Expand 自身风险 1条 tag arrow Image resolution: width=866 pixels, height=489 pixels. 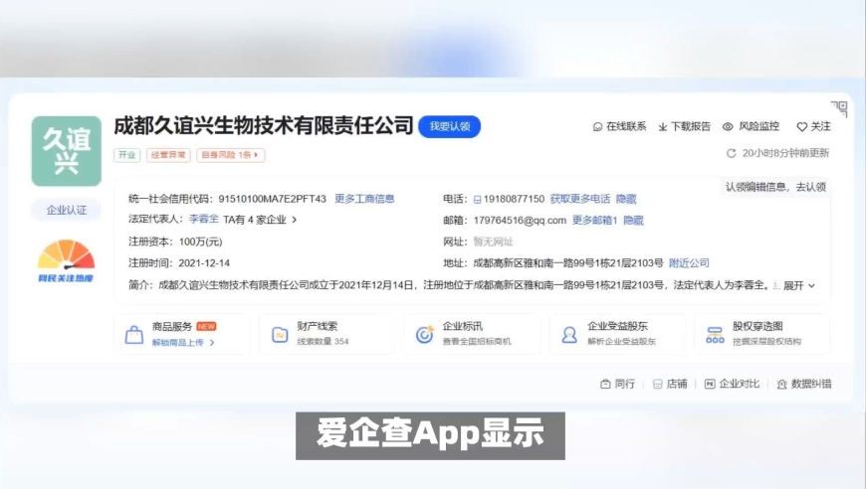[258, 155]
